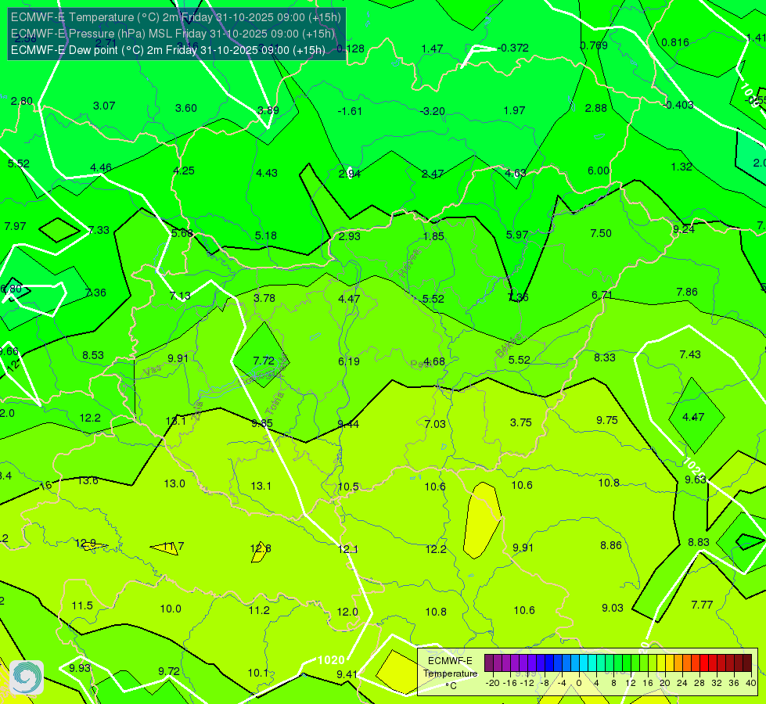Select the ECMWF-E Temperature 2m layer label
This screenshot has height=704, width=766.
coord(176,17)
